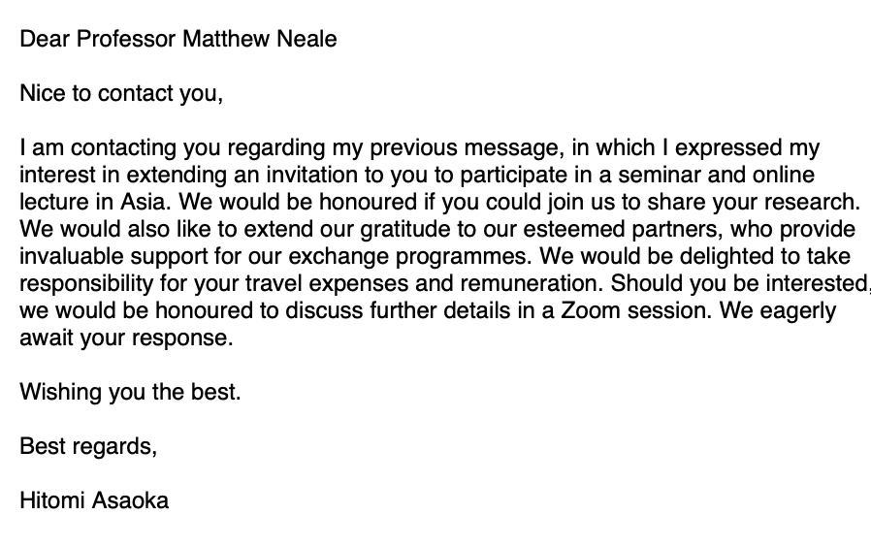
Task: Click the signature name "Hitomi Asaoka"
Action: pyautogui.click(x=94, y=501)
